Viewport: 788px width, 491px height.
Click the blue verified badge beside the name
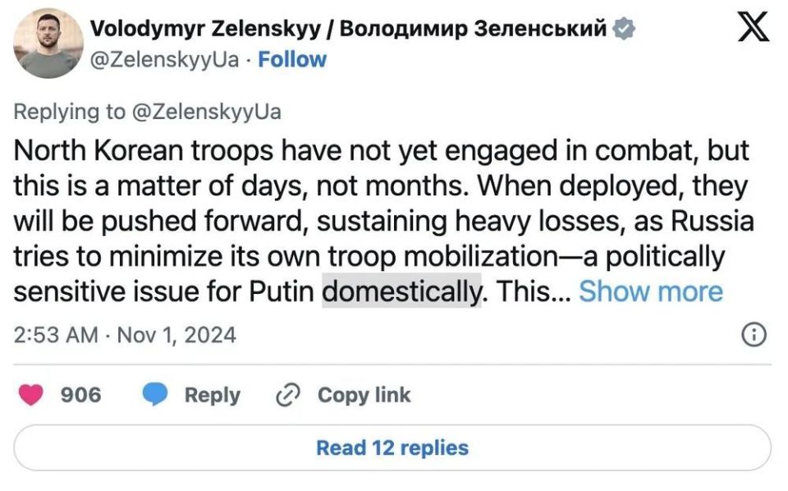[x=625, y=29]
